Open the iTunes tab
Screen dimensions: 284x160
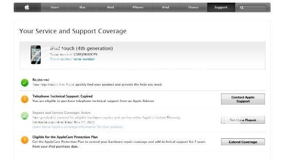[193, 7]
